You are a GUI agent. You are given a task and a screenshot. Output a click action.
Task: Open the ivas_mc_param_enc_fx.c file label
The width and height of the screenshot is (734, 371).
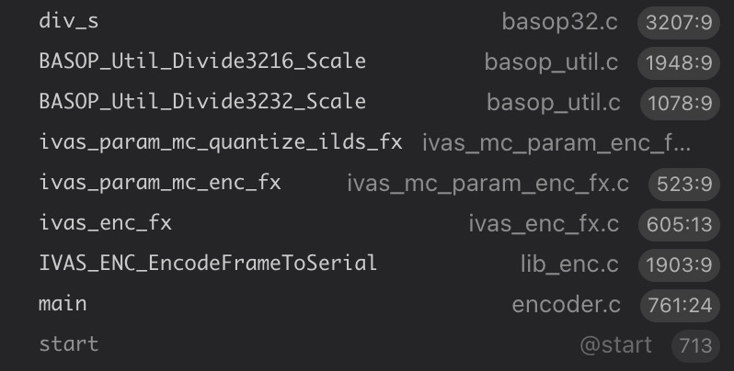click(487, 184)
